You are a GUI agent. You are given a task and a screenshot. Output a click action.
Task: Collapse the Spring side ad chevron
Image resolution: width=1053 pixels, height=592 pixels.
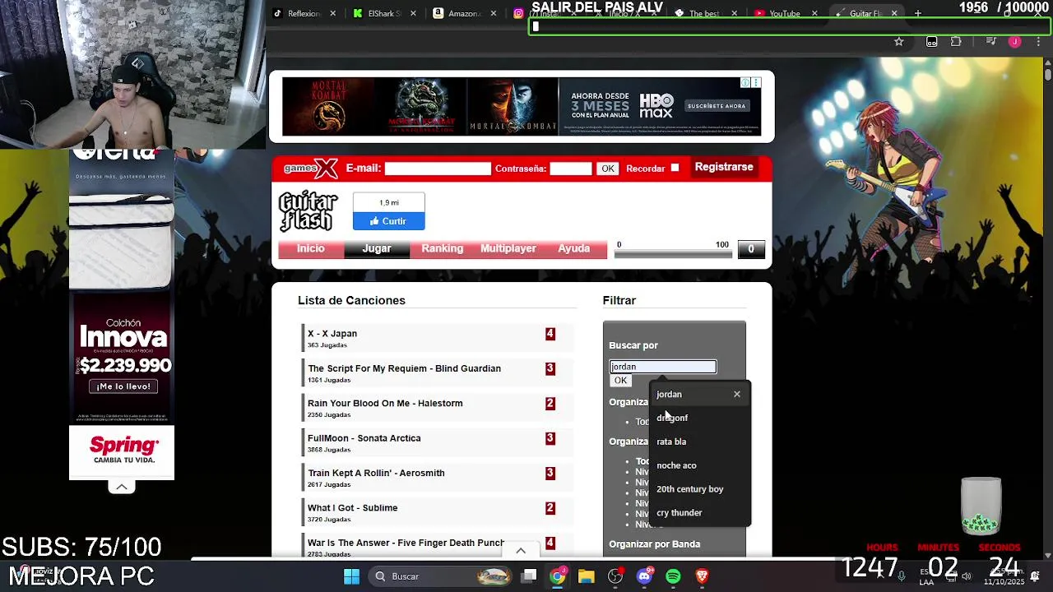pyautogui.click(x=122, y=487)
